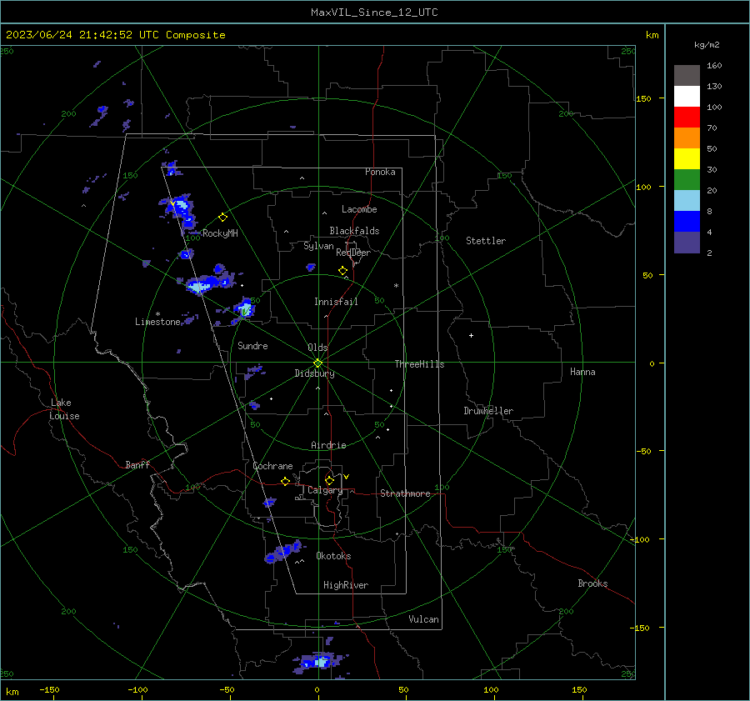The image size is (750, 701).
Task: Click the Lake Louise label
Action: (64, 409)
